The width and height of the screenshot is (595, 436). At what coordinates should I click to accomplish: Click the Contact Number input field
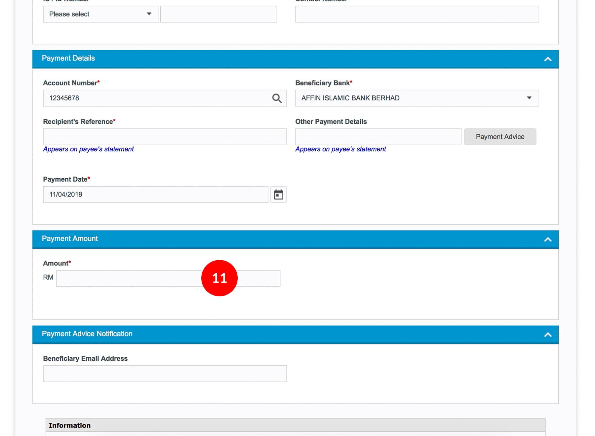[416, 14]
